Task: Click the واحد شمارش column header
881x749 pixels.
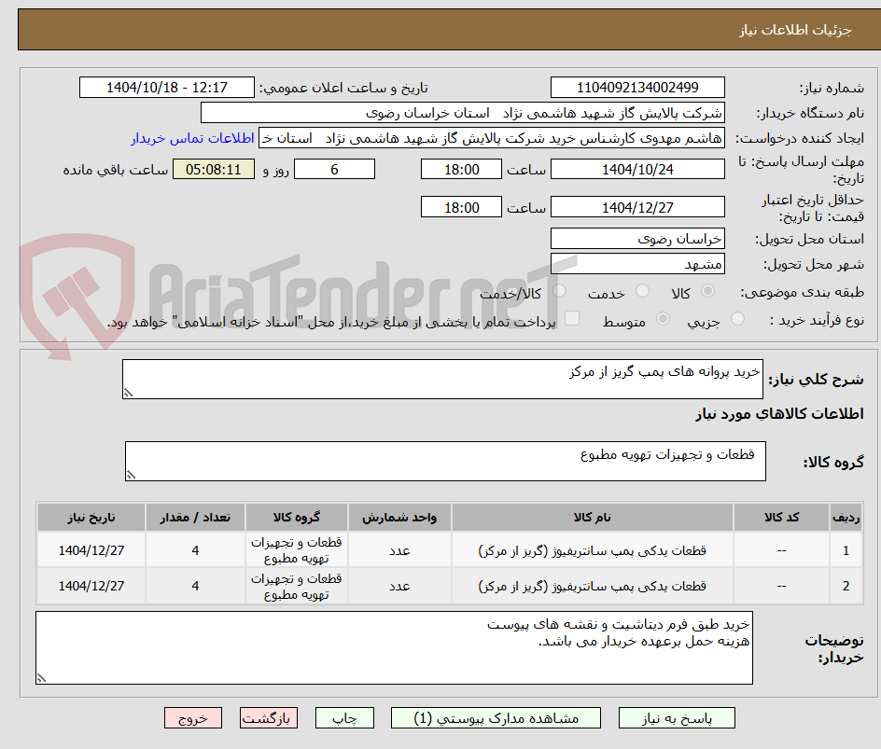Action: point(399,517)
